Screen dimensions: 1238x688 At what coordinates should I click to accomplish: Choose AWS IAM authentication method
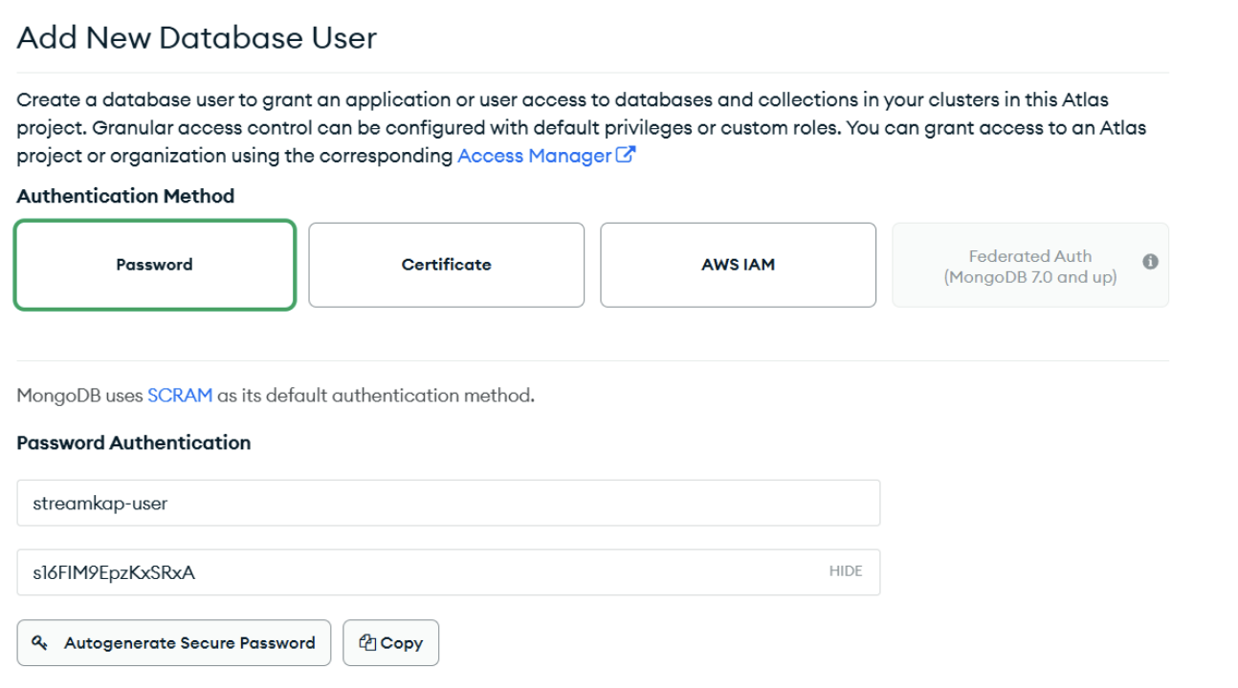(738, 265)
